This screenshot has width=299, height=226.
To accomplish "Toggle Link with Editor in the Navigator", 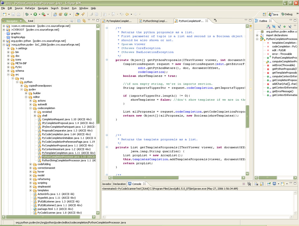I will (x=84, y=21).
